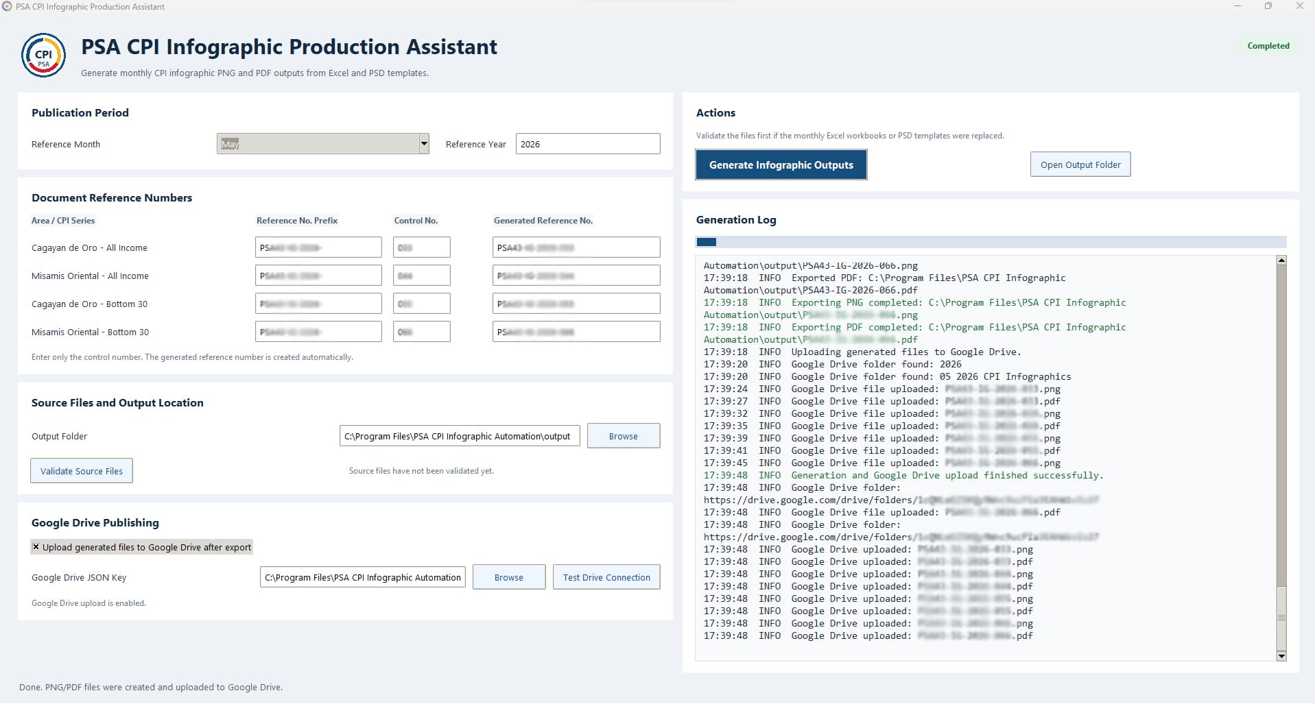The height and width of the screenshot is (704, 1315).
Task: Click the log scrollbar down arrow
Action: coord(1281,656)
